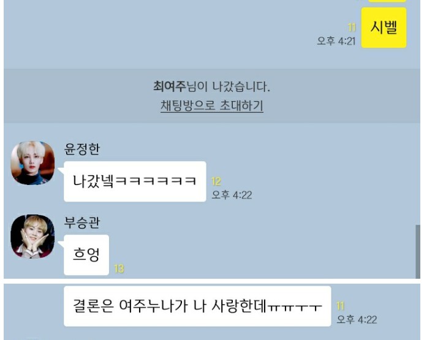
Task: Click the sender name 부승관
Action: tap(82, 223)
